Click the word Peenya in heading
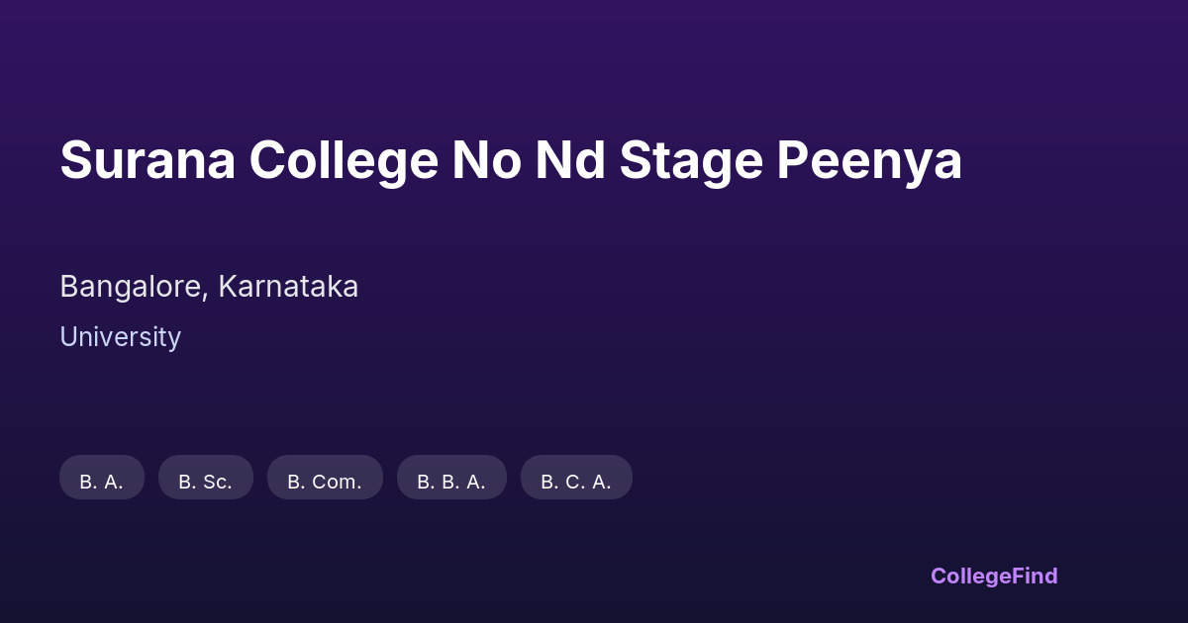 [x=869, y=161]
